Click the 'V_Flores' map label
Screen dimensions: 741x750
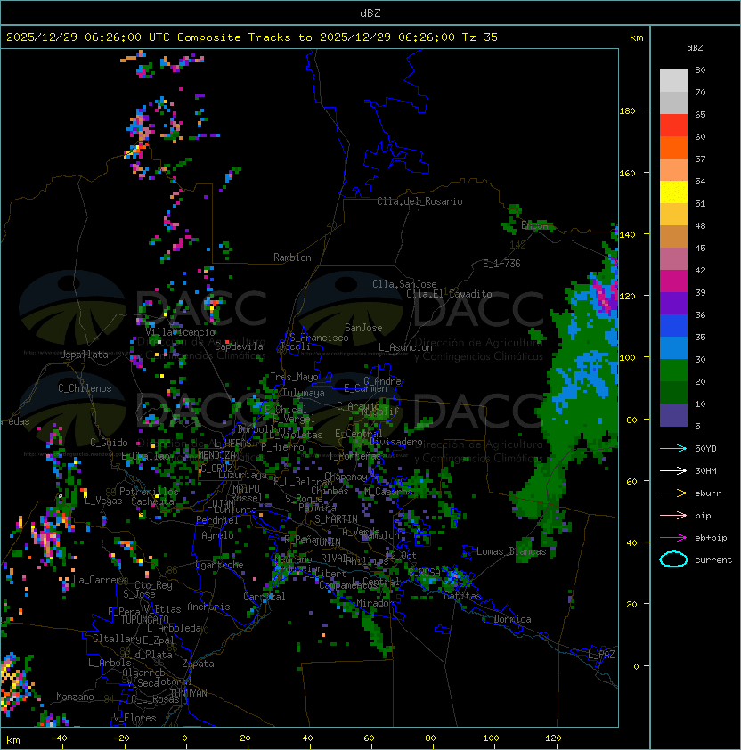[134, 718]
